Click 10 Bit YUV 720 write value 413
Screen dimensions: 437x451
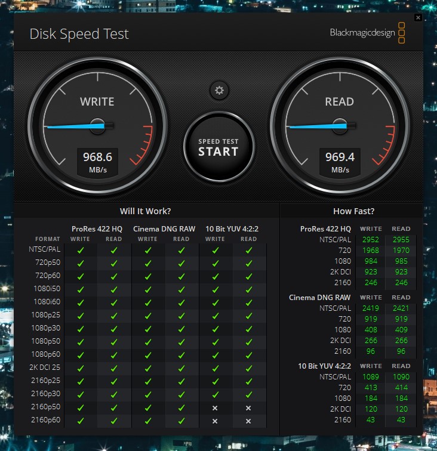coord(371,388)
